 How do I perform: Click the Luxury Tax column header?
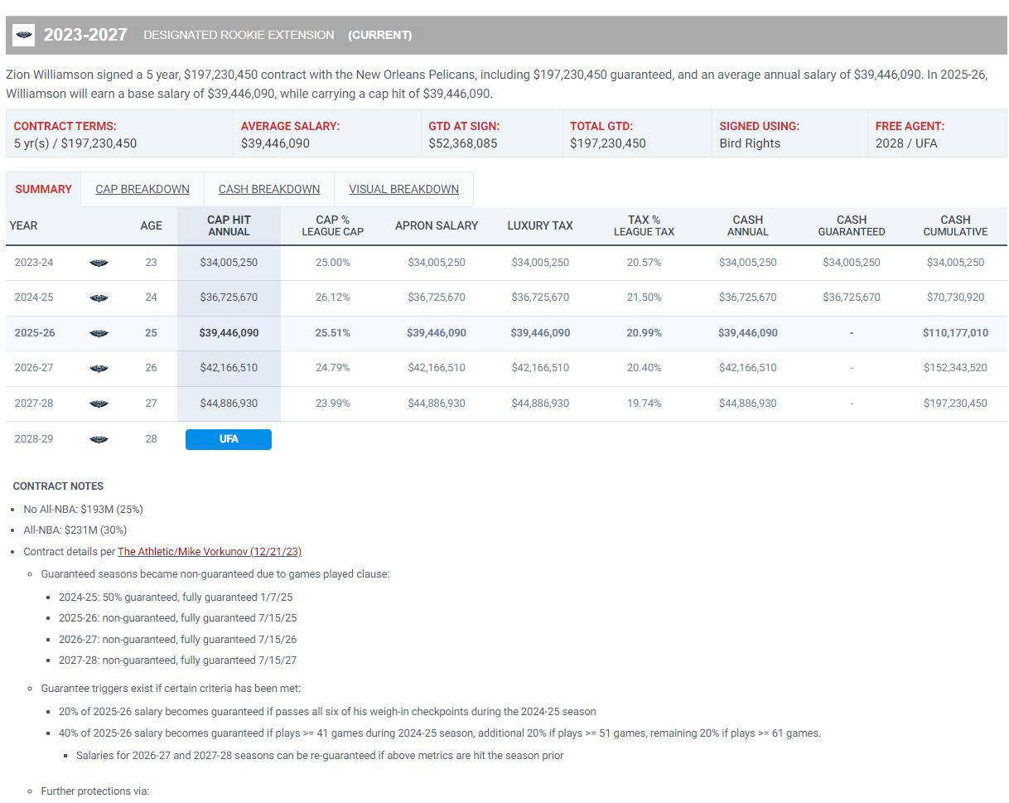[540, 225]
